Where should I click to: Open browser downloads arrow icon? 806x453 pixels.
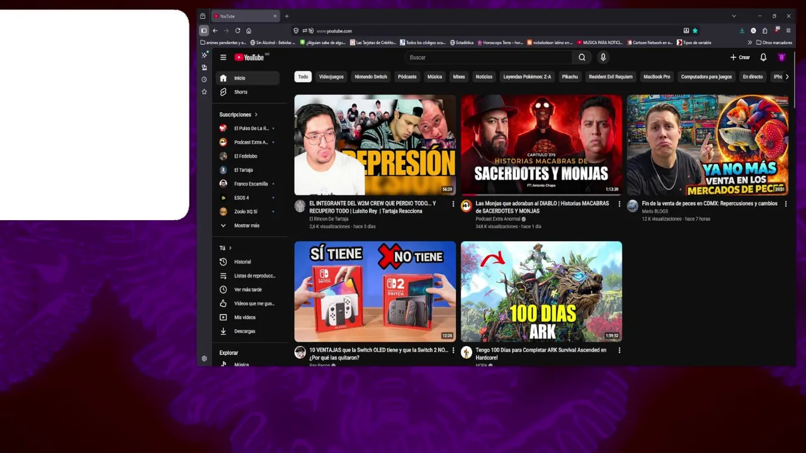tap(742, 30)
